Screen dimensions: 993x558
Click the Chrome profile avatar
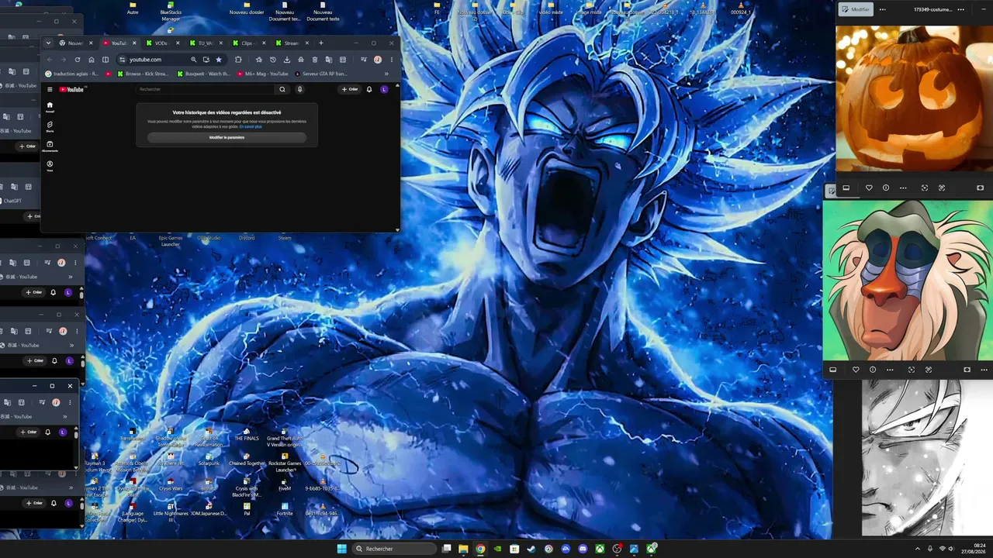[x=378, y=60]
